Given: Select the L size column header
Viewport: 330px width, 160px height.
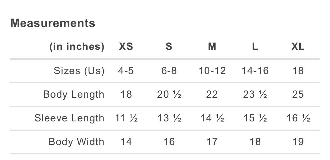Looking at the screenshot, I should click(255, 47).
